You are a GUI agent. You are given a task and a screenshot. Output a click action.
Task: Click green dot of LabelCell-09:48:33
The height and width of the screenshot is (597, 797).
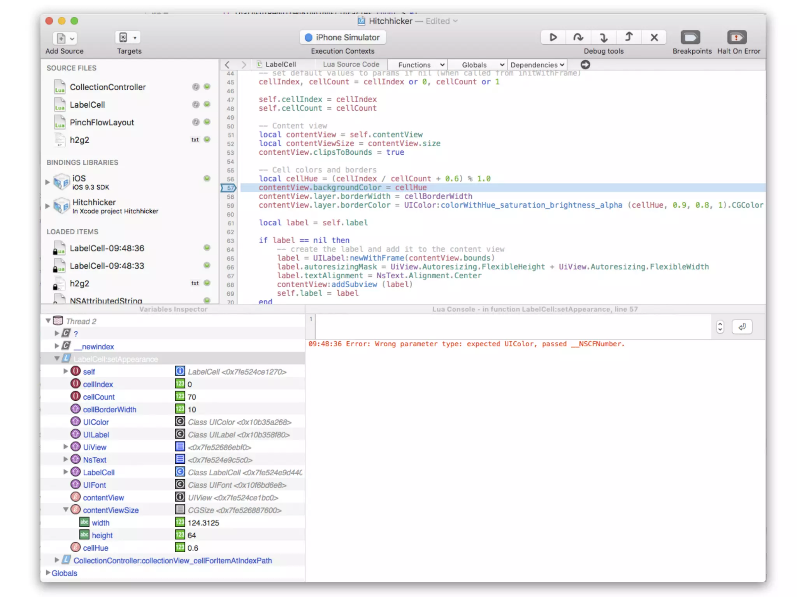click(207, 265)
